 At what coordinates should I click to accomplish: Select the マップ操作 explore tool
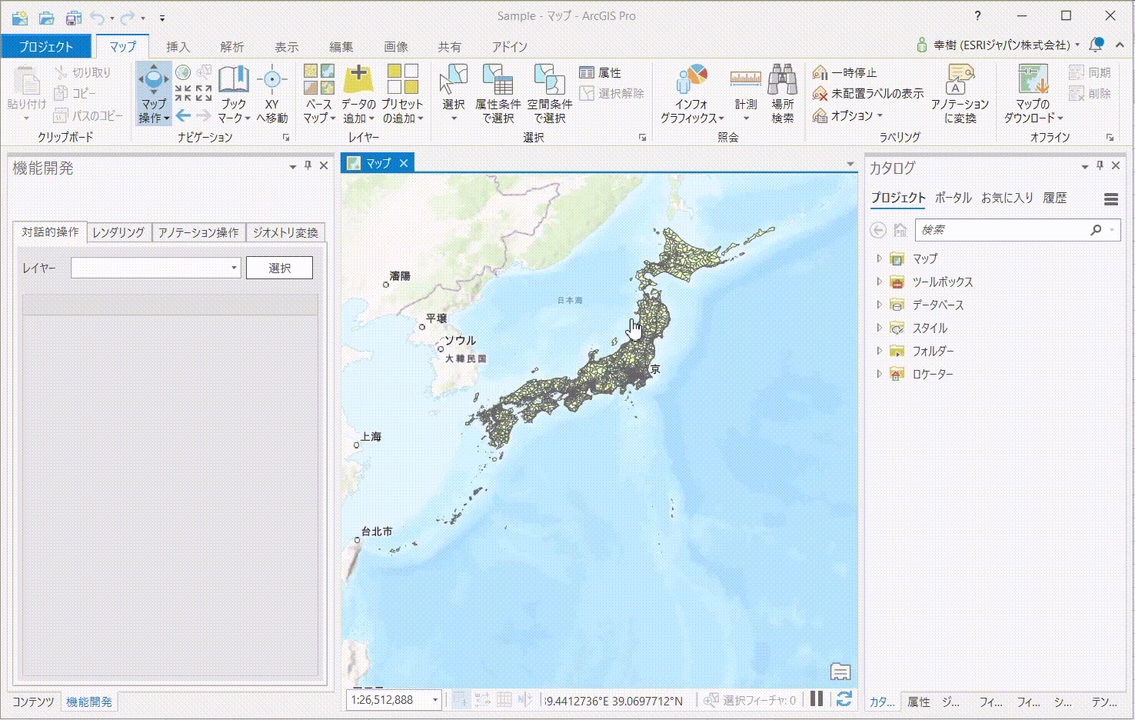154,80
